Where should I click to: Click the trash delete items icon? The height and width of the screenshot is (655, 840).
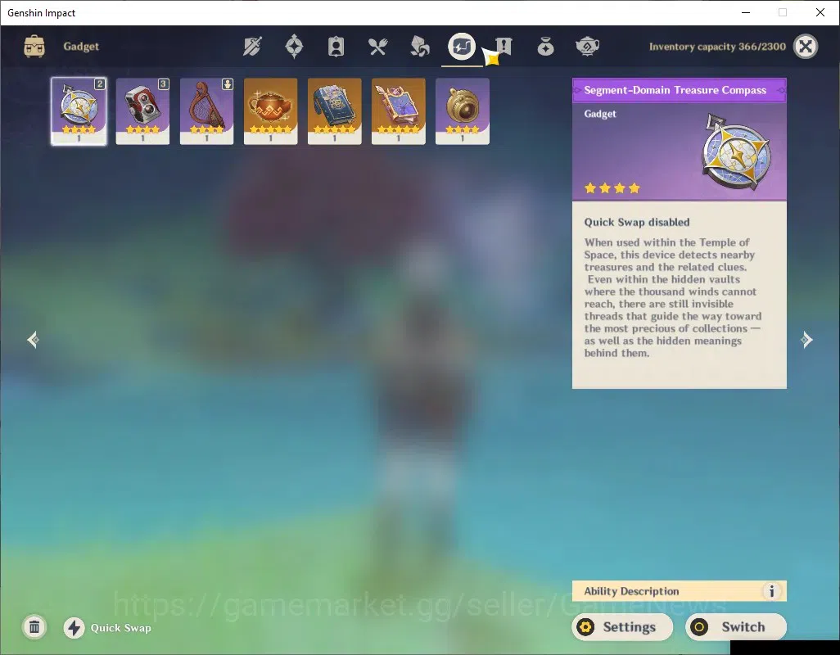[34, 627]
